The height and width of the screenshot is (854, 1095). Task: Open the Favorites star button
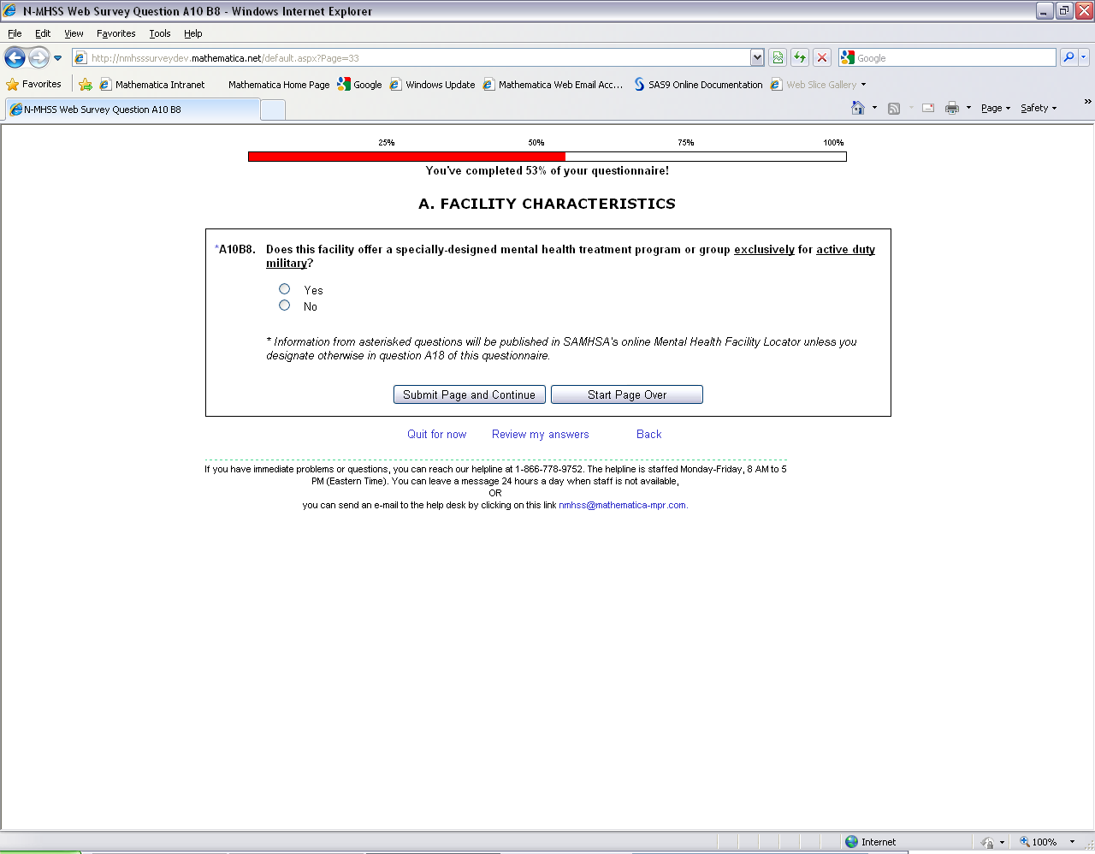click(33, 84)
